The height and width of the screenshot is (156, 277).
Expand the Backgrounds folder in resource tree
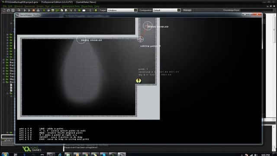pyautogui.click(x=3, y=62)
